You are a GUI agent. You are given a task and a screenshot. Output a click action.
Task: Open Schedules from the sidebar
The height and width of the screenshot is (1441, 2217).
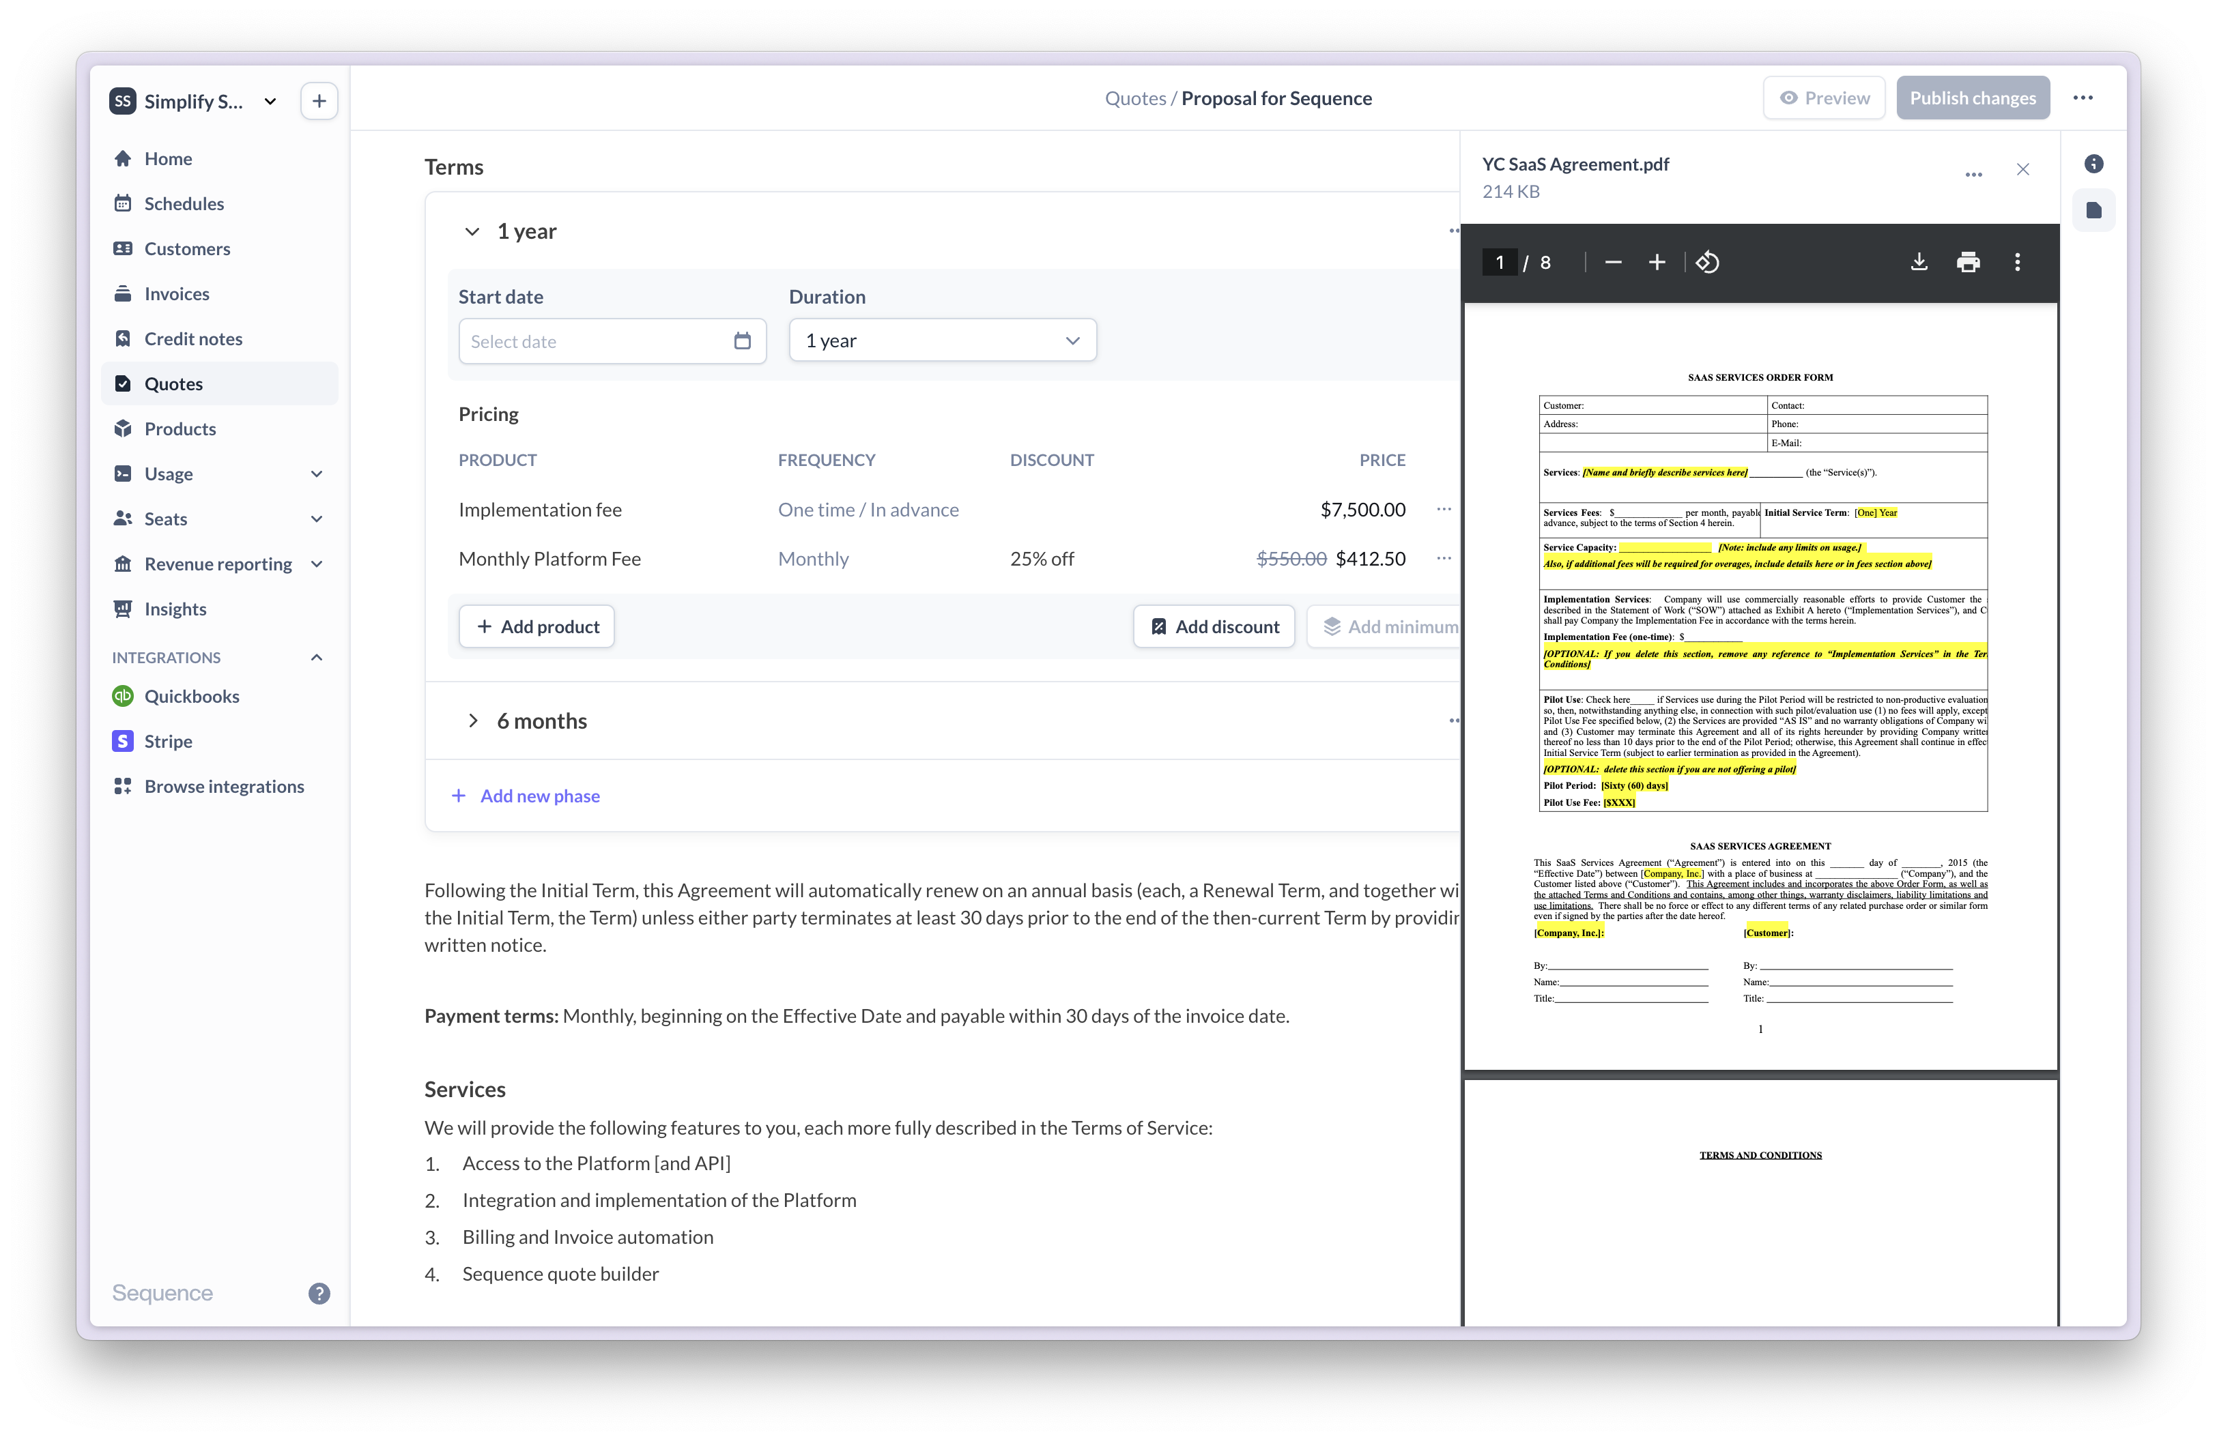(x=219, y=203)
